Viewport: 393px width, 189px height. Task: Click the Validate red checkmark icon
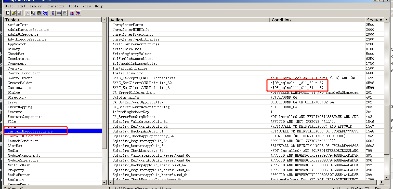click(72, 13)
